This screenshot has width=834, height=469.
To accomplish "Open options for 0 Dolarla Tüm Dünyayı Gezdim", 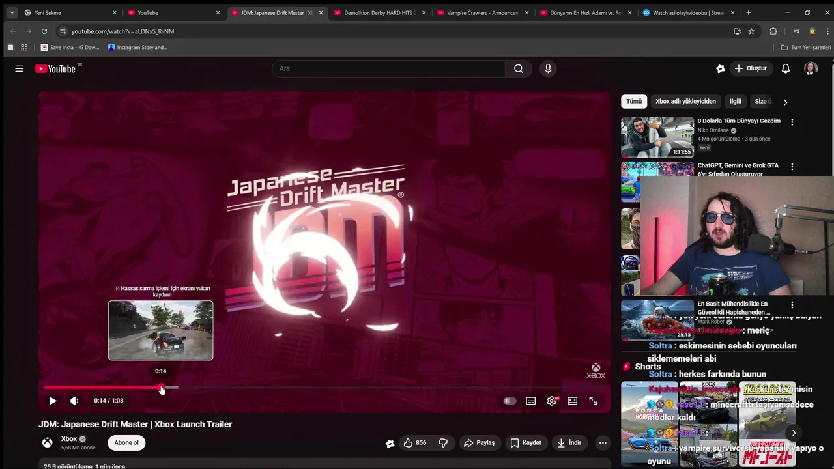I will 792,122.
